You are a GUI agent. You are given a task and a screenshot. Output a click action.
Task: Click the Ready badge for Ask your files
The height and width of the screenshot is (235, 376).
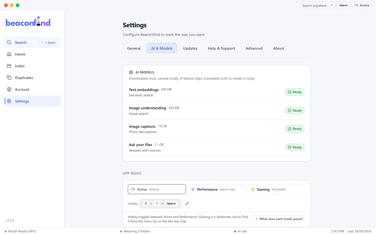coord(295,147)
